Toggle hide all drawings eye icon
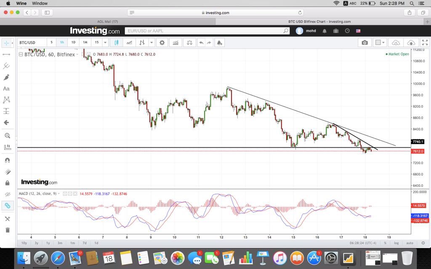 tap(8, 194)
